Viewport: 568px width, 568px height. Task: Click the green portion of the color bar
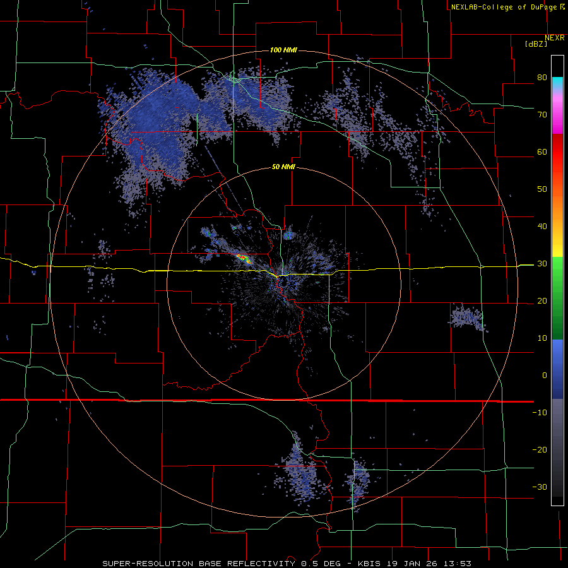[557, 298]
